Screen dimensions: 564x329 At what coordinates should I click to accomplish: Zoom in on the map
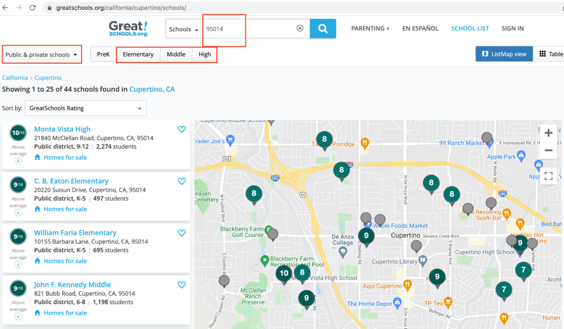pos(548,133)
